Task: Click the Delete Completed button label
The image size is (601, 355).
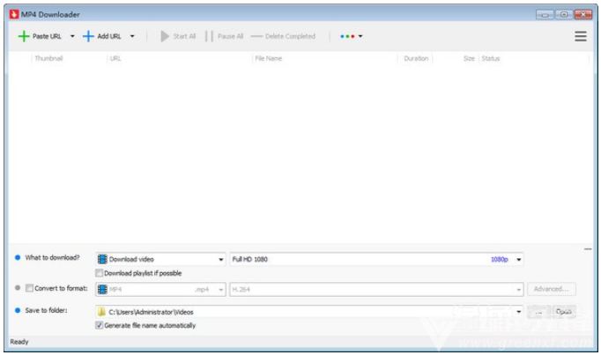Action: pyautogui.click(x=290, y=36)
